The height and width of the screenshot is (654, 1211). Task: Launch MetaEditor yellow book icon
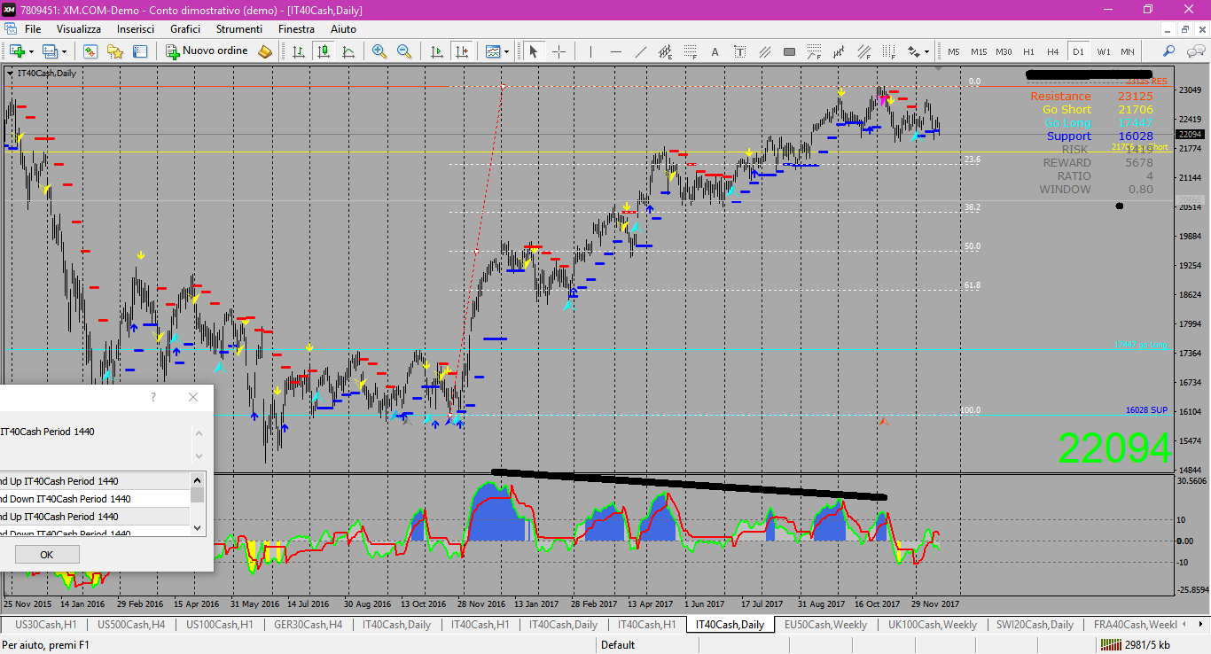(264, 51)
